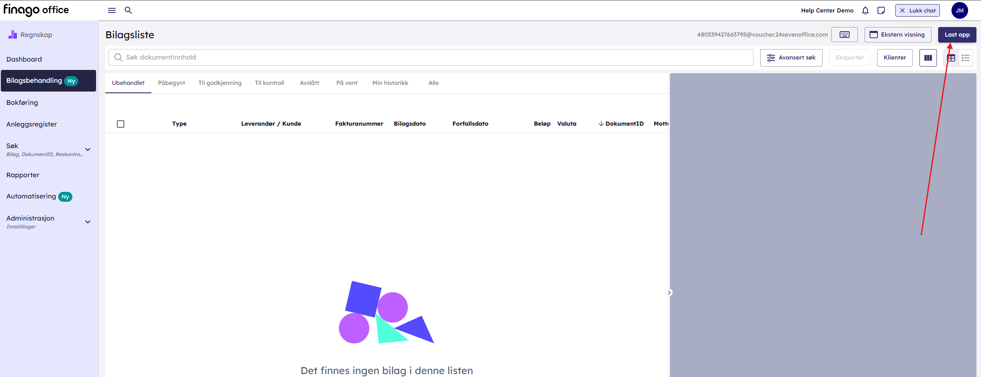Open the sticky note icon
The width and height of the screenshot is (981, 377).
point(881,11)
